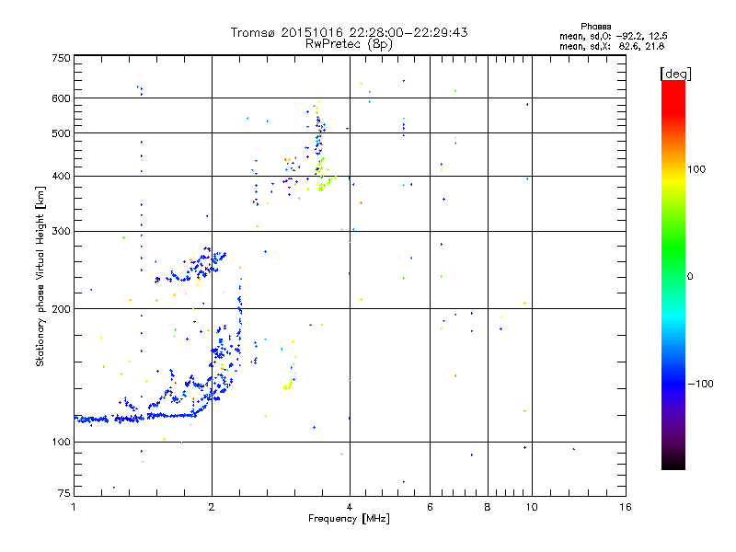Click the 'Frequency [MHz]' axis label

click(349, 519)
